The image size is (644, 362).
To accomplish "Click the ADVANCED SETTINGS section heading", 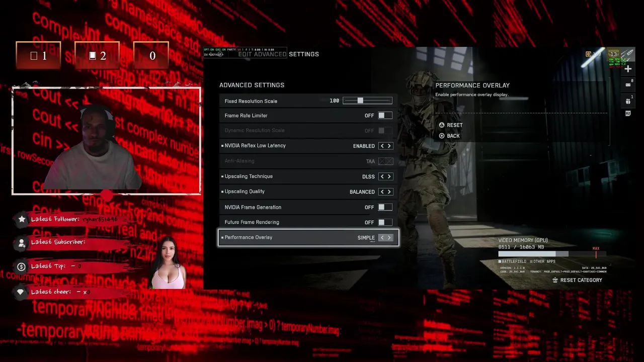I will tap(252, 85).
